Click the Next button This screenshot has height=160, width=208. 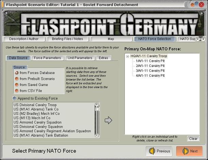[189, 151]
